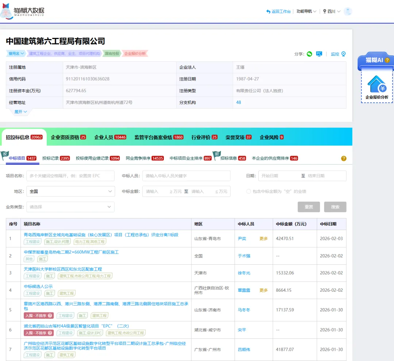This screenshot has height=361, width=394.
Task: Switch to the 招投标信息 tab
Action: coord(24,137)
